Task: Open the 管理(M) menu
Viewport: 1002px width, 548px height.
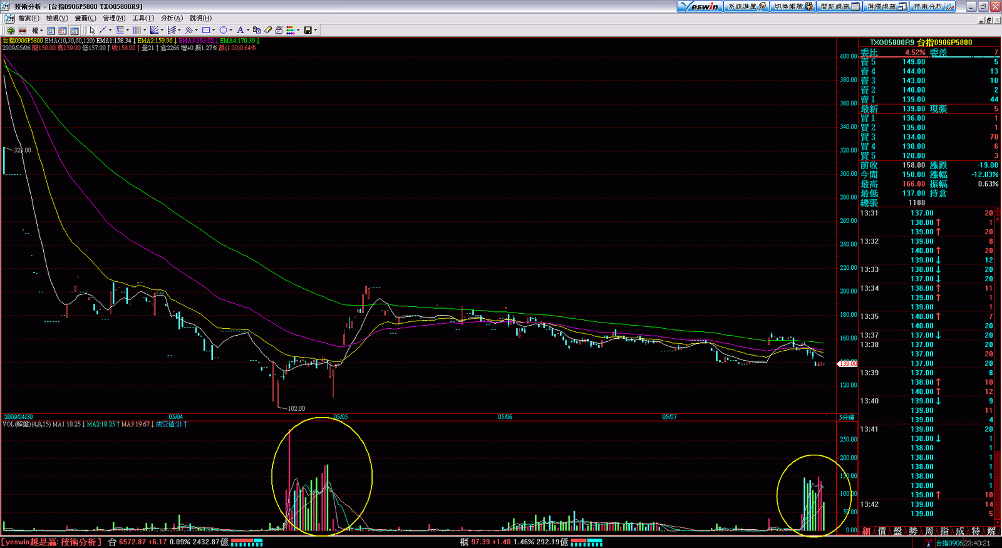Action: (x=115, y=18)
